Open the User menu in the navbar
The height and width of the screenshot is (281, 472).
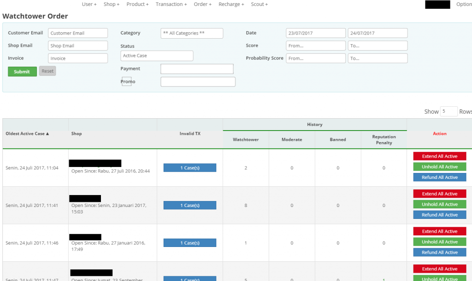click(89, 4)
